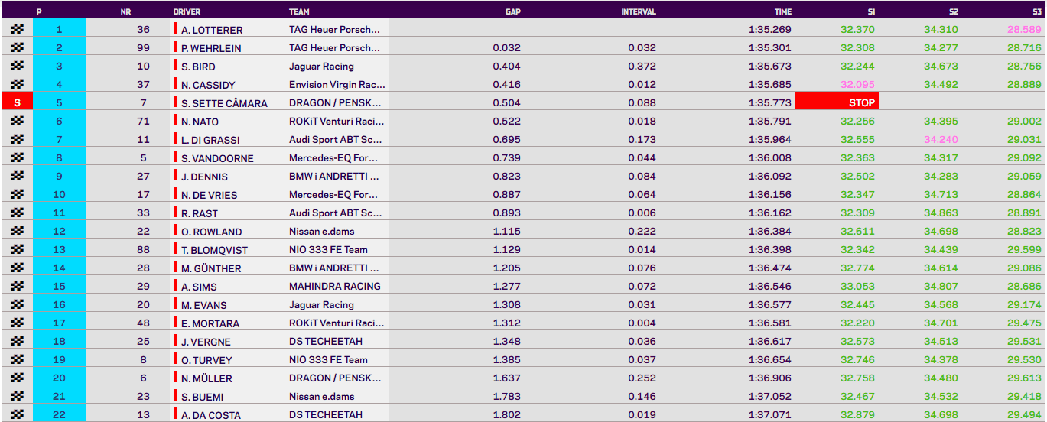Click the checkered flag beside position 22

click(x=17, y=414)
